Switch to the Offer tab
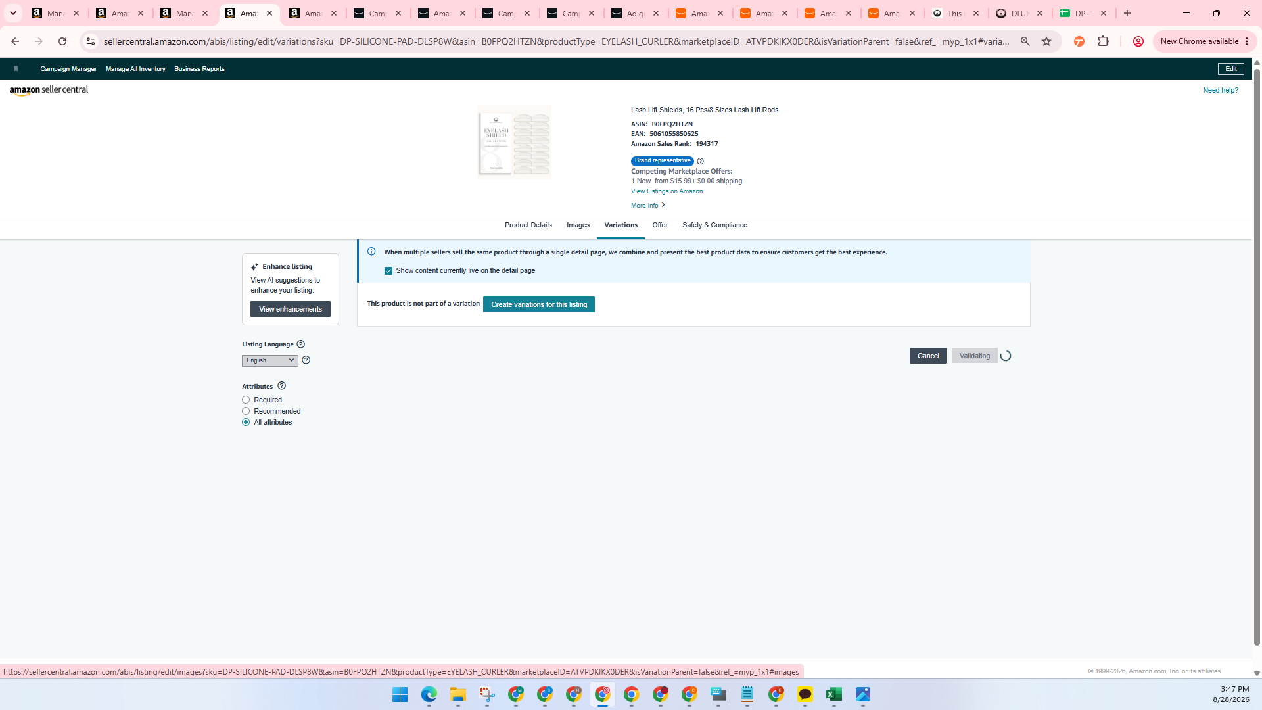The height and width of the screenshot is (710, 1262). pyautogui.click(x=660, y=225)
